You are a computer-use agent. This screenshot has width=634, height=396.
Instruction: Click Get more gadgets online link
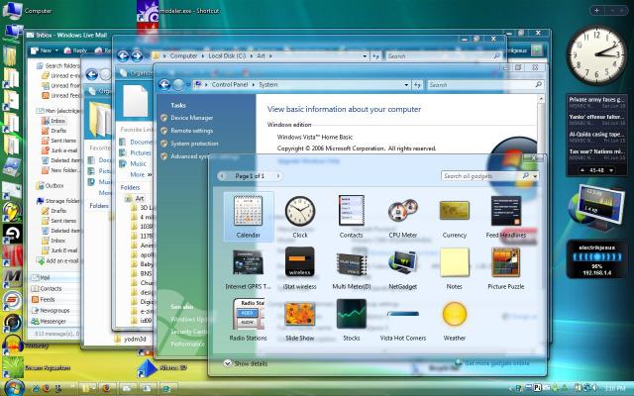point(496,363)
